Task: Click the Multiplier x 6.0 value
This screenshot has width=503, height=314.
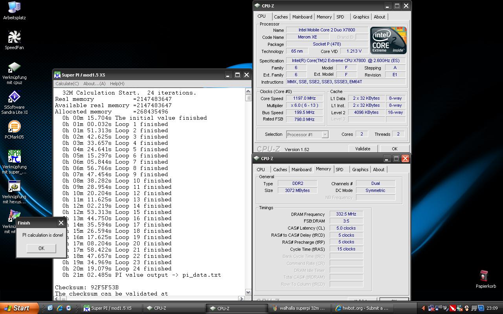Action: [x=305, y=105]
